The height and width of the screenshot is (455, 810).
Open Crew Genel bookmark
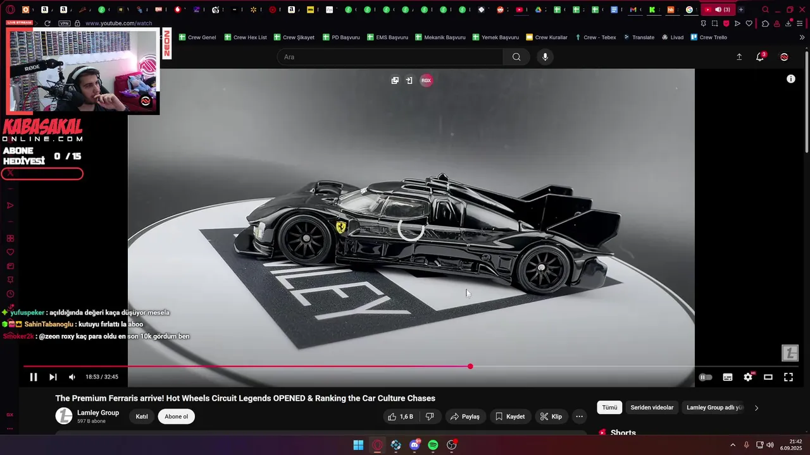[x=197, y=37]
